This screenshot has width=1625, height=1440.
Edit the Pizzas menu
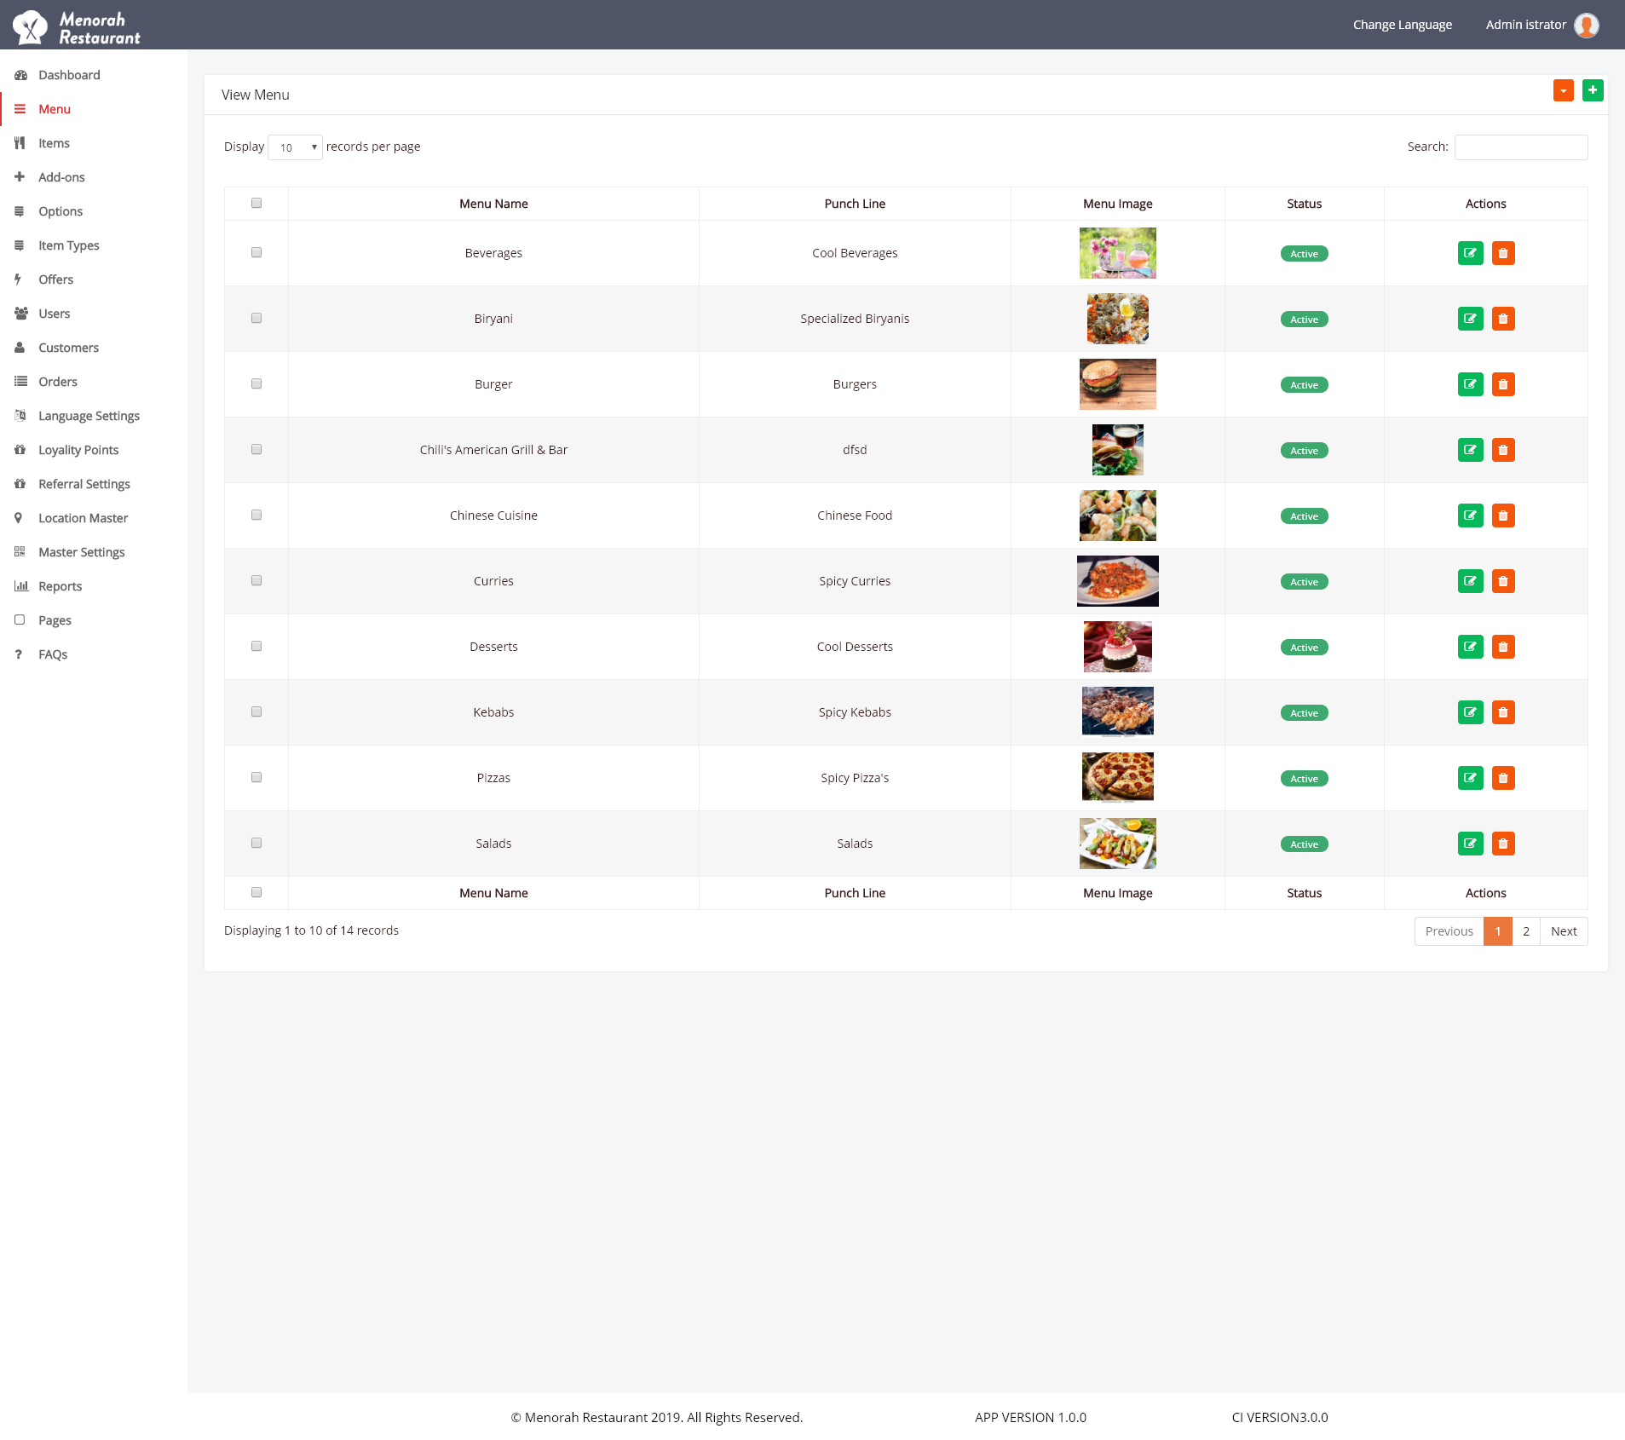(1470, 778)
